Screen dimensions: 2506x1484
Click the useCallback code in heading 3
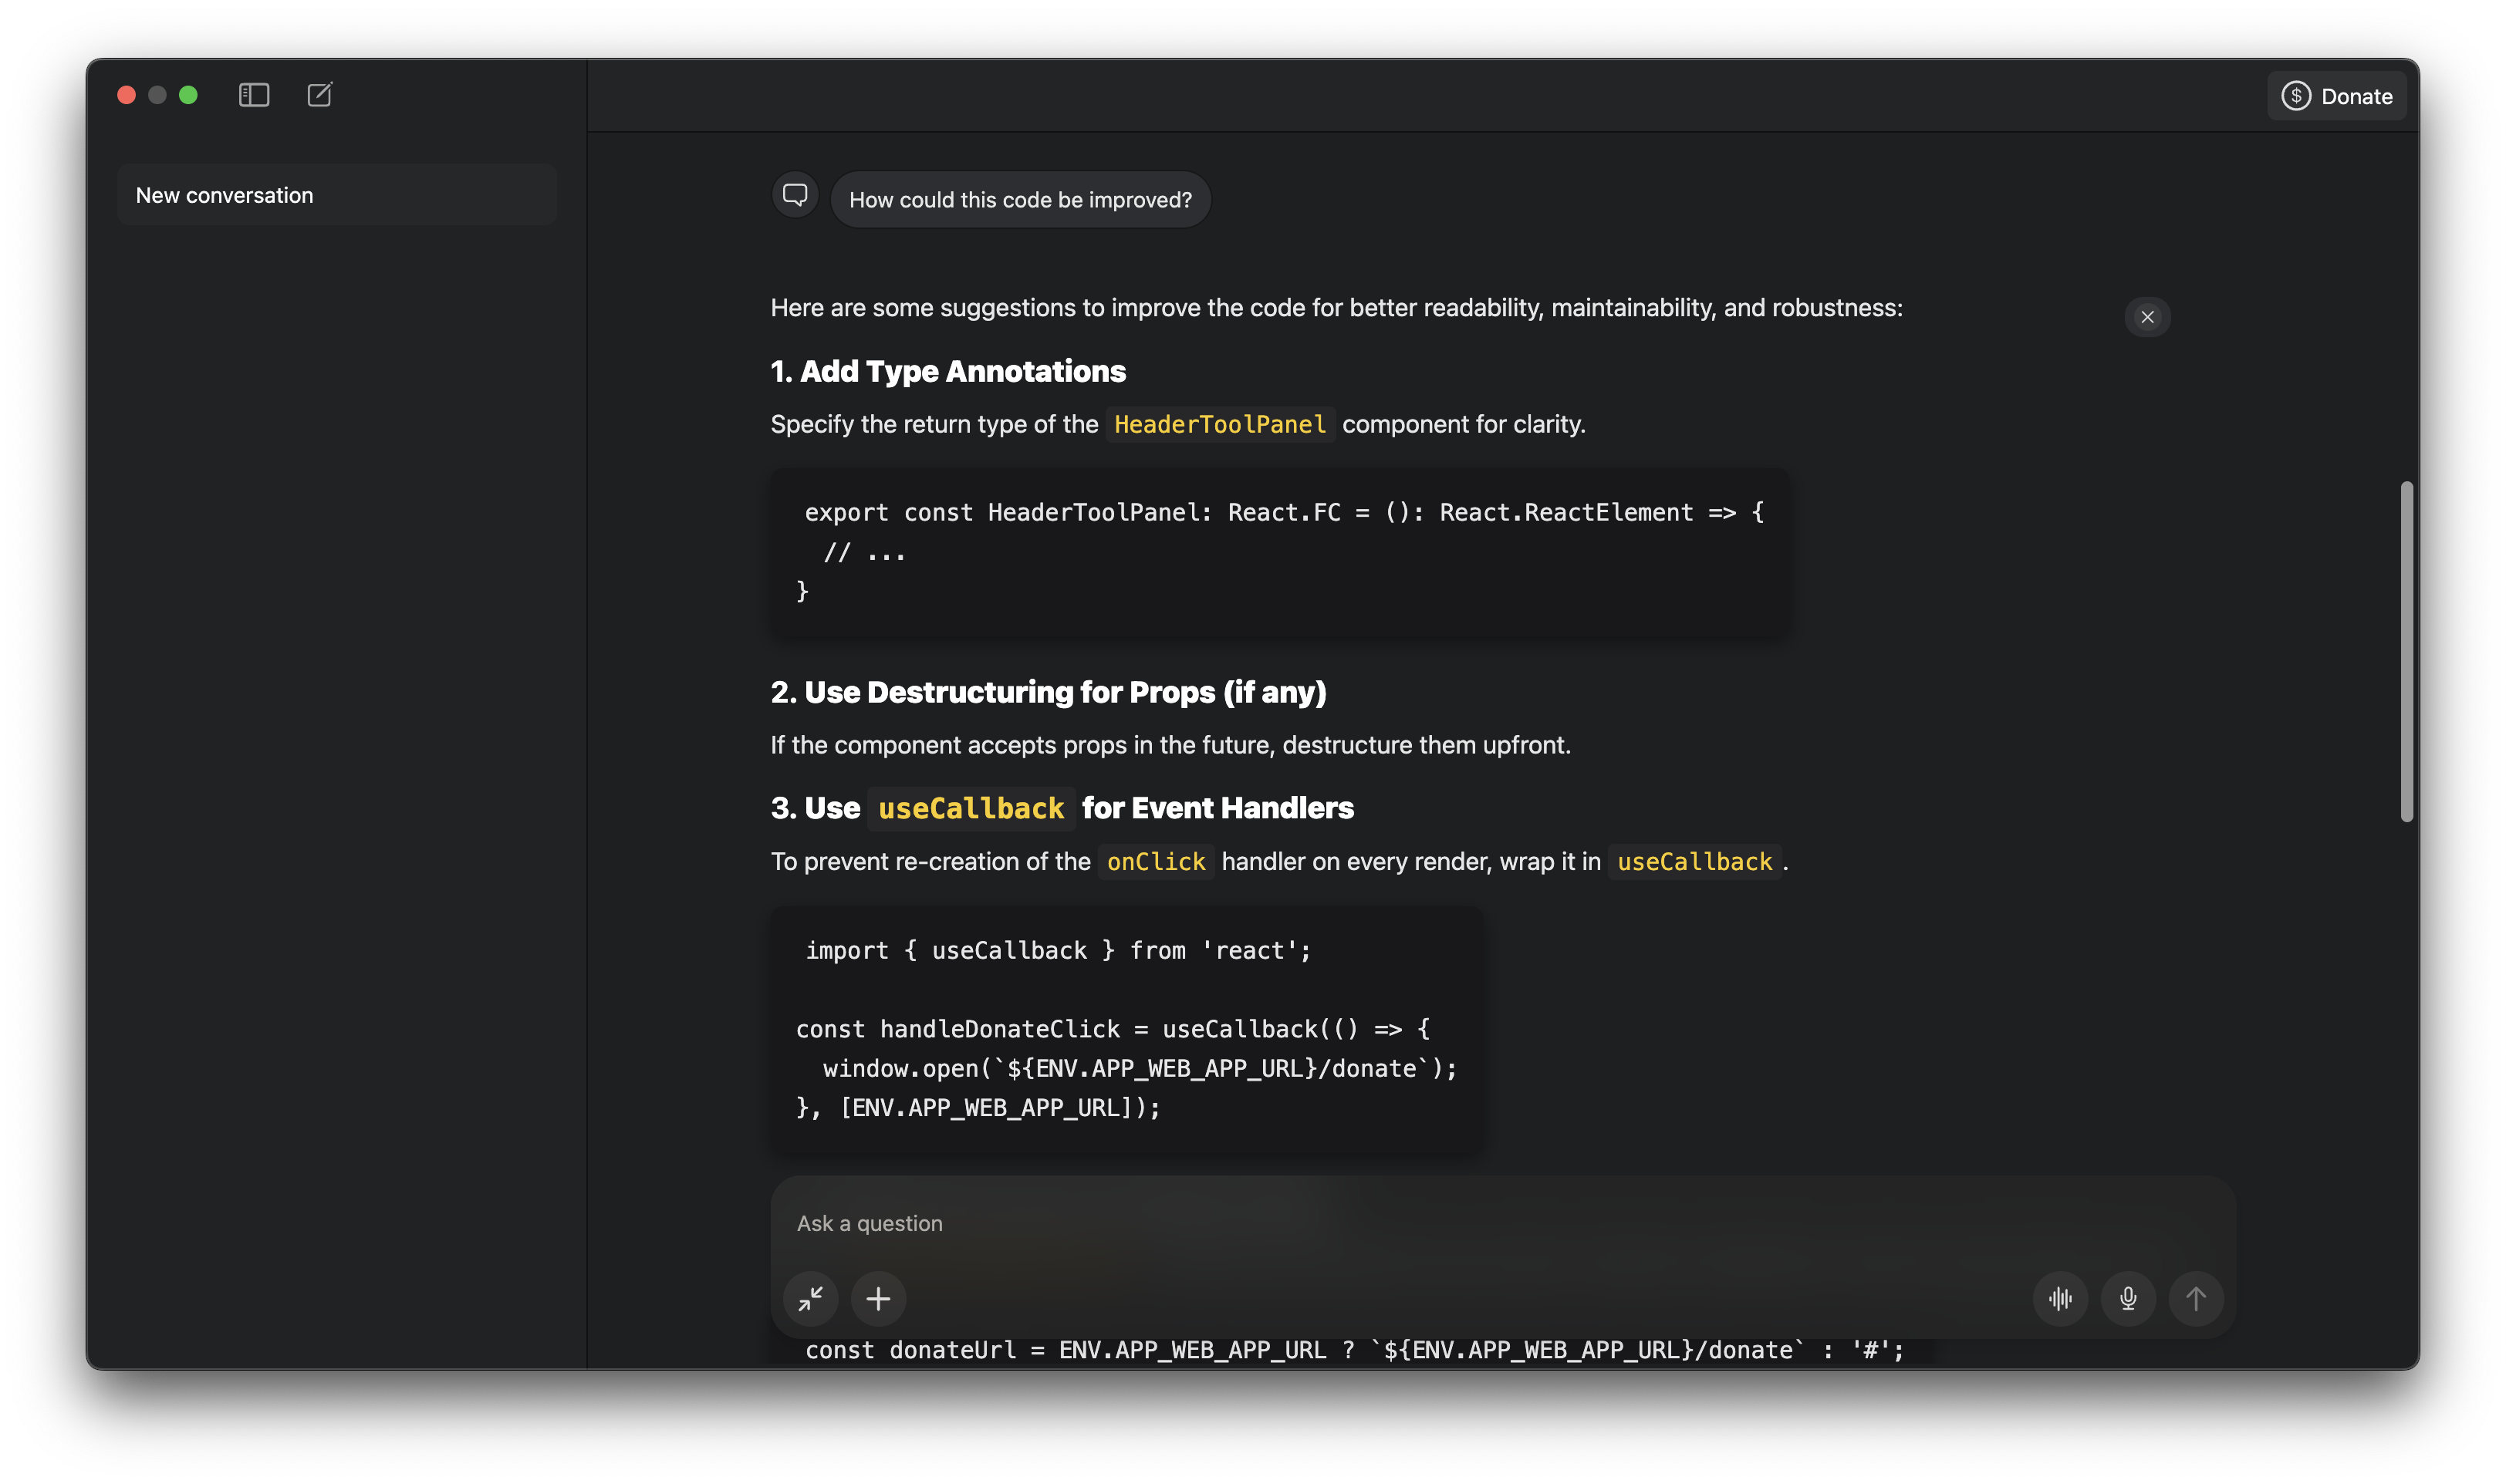(x=971, y=808)
